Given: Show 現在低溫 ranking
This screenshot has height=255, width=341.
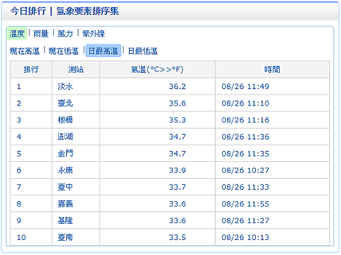Looking at the screenshot, I should point(63,51).
